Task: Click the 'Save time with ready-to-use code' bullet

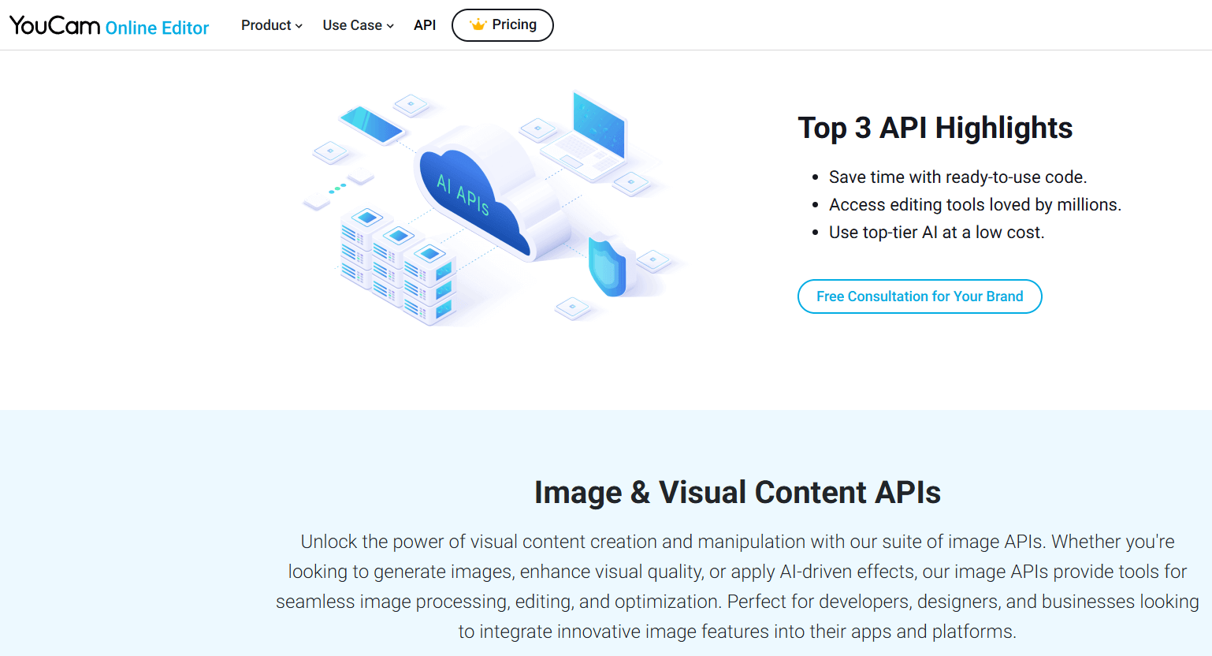Action: (957, 177)
